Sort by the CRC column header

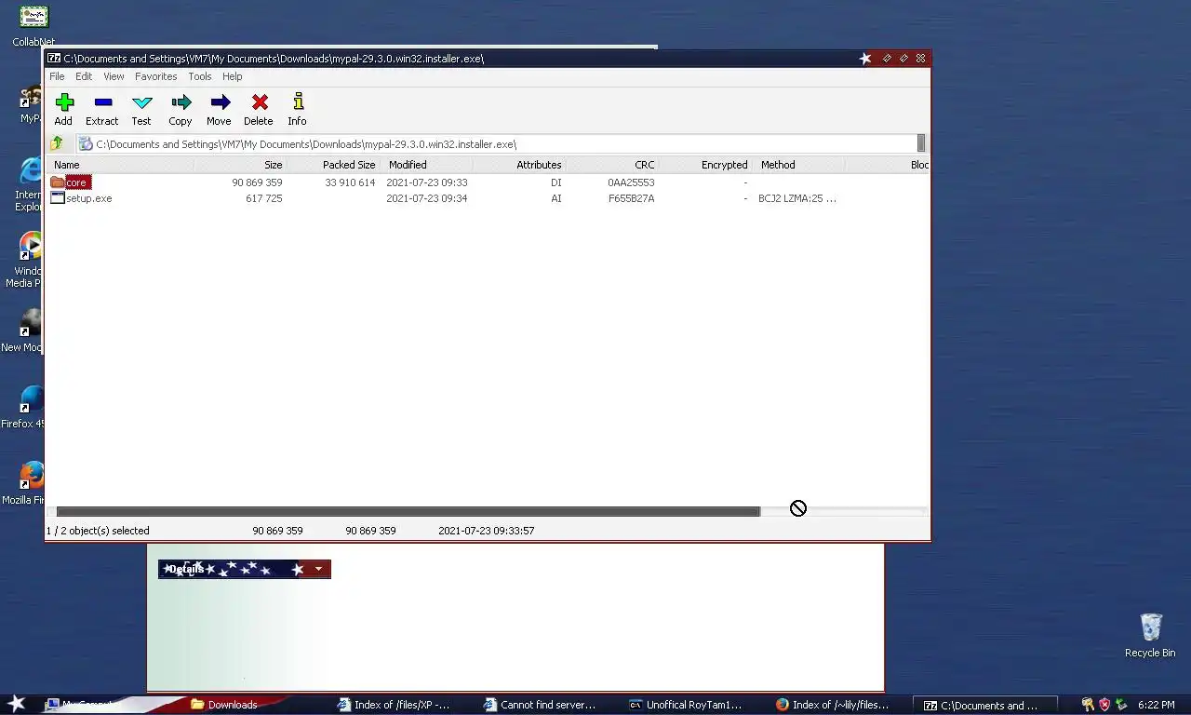click(x=613, y=165)
